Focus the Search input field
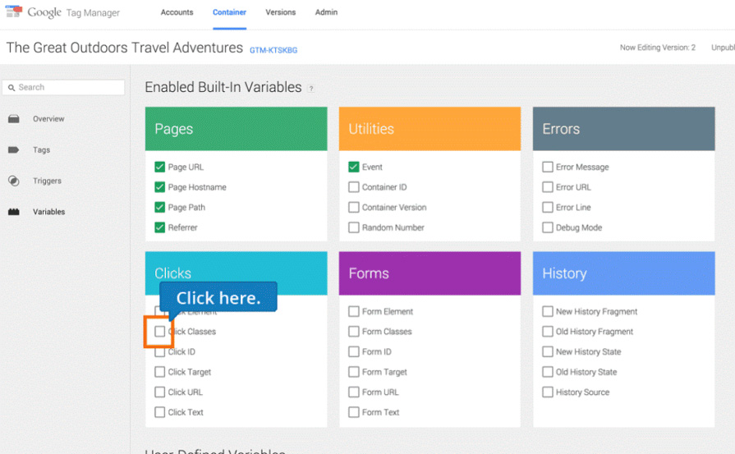735x454 pixels. [x=63, y=87]
